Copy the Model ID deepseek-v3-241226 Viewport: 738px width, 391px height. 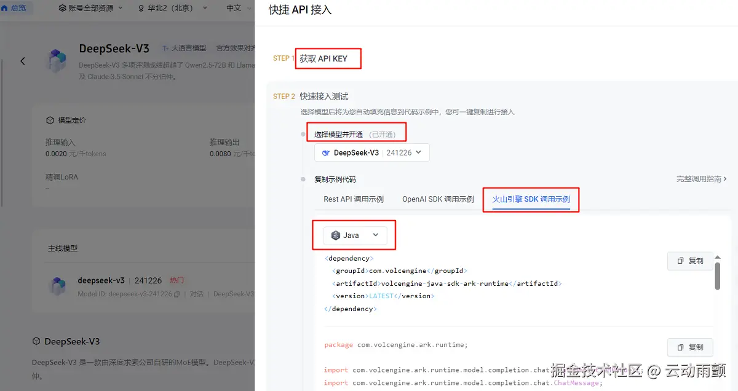tap(177, 294)
